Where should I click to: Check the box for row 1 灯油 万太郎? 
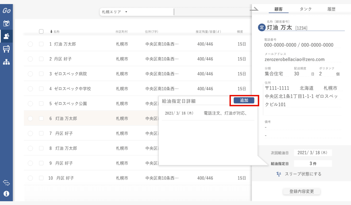41,44
